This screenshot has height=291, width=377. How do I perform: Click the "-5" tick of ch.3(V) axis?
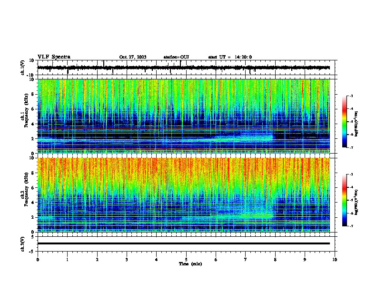pos(32,252)
